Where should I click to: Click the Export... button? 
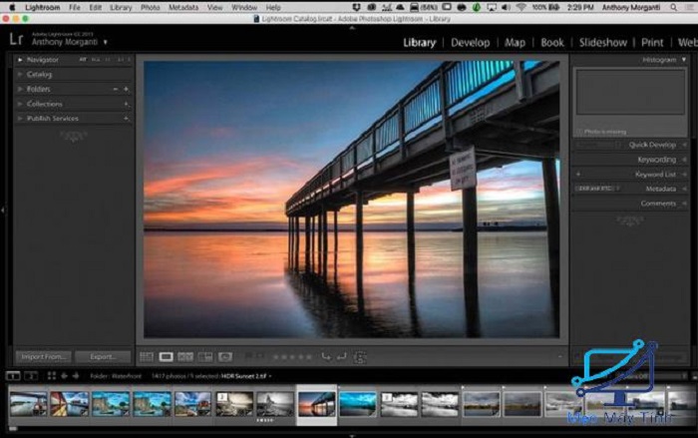click(x=103, y=357)
